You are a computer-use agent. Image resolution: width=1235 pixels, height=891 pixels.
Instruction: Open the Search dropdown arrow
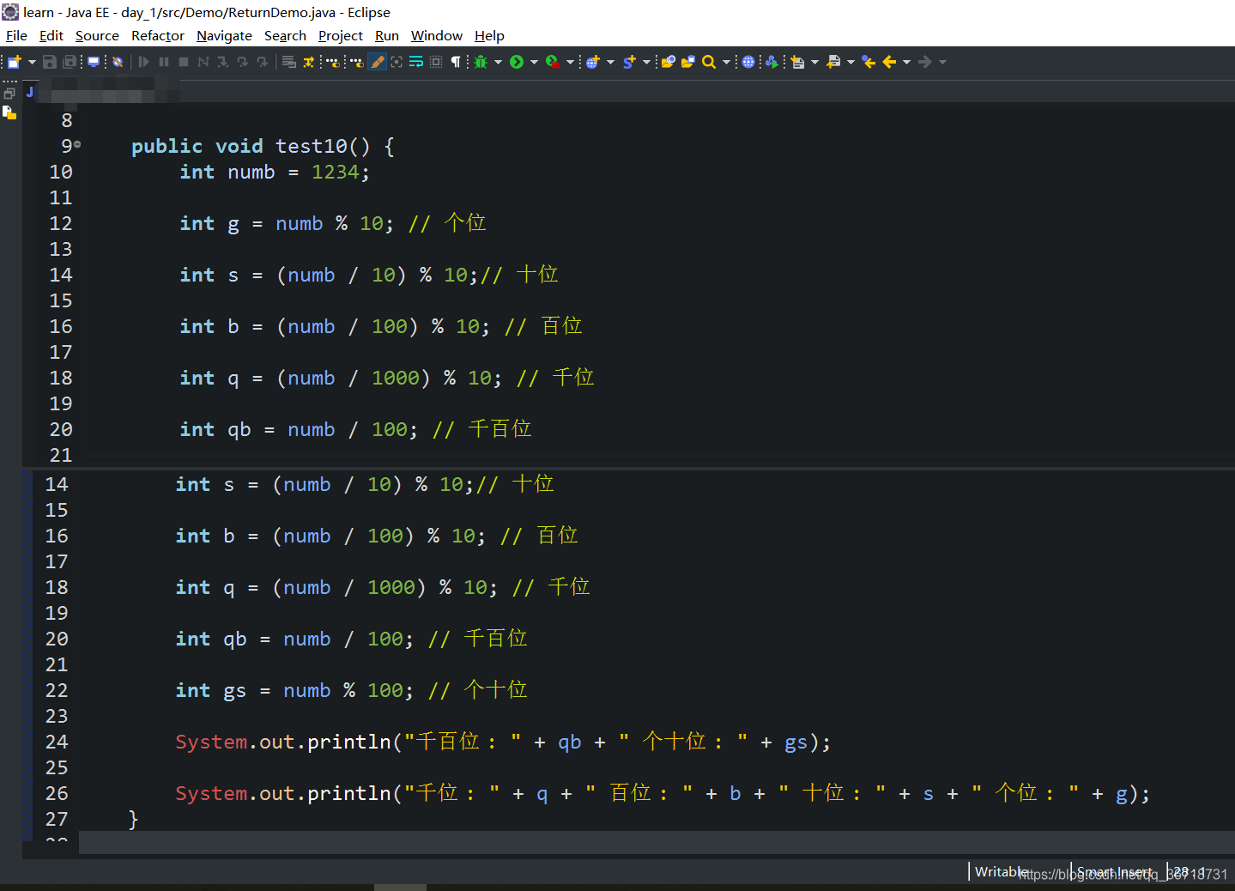pos(726,62)
